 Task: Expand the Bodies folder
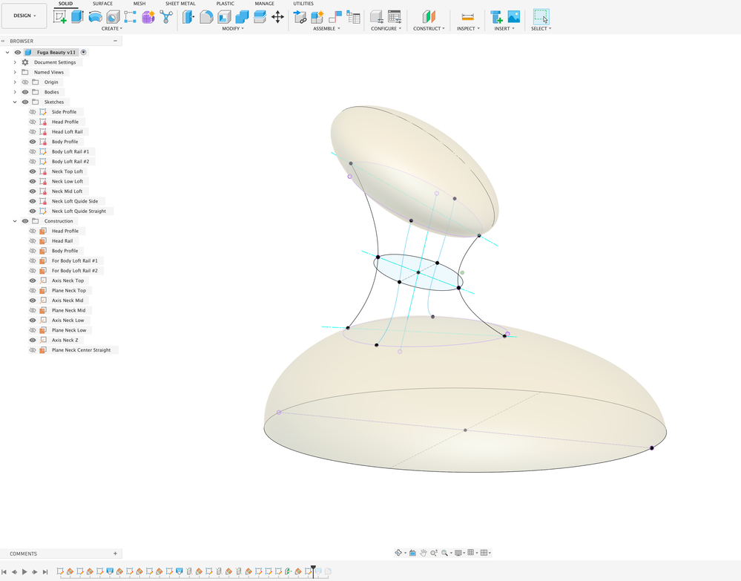coord(15,92)
